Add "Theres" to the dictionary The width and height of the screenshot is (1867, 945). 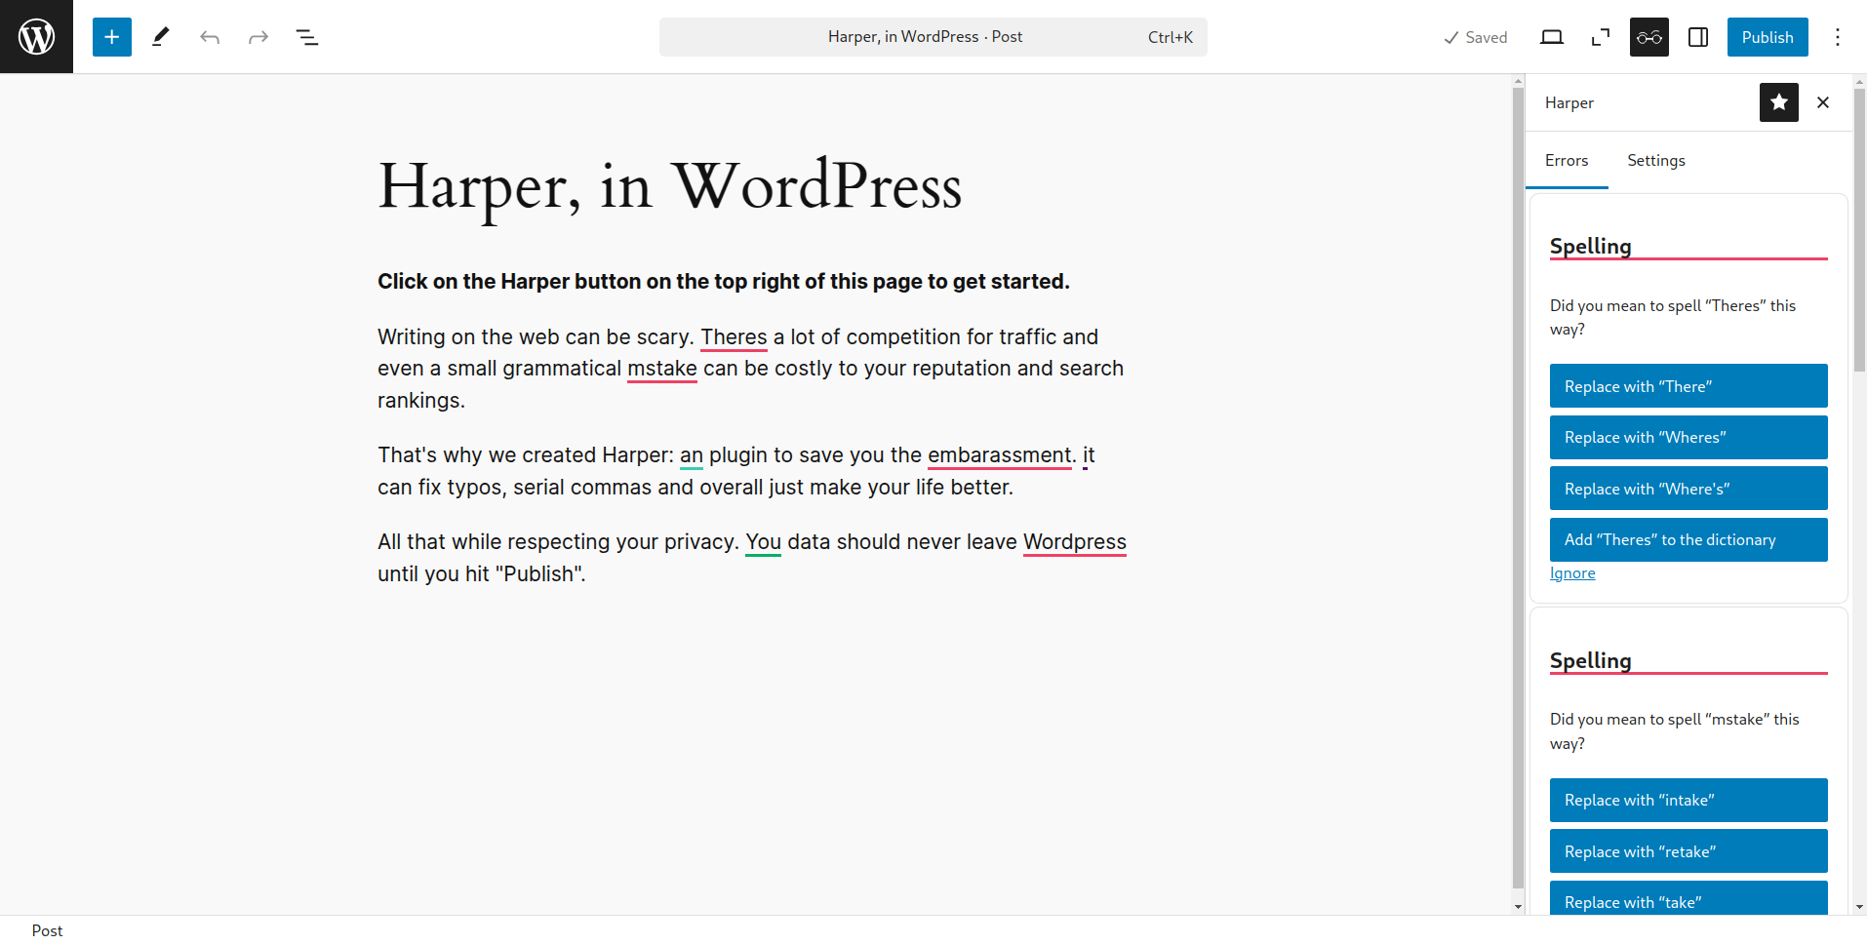pyautogui.click(x=1688, y=539)
